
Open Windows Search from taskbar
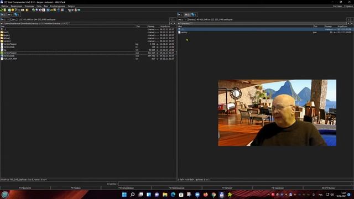[133, 195]
